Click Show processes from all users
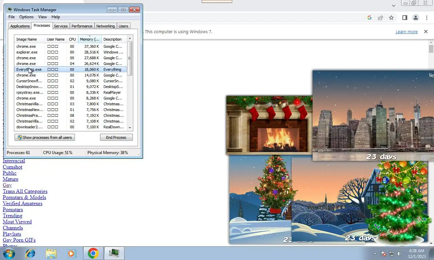 coord(45,137)
